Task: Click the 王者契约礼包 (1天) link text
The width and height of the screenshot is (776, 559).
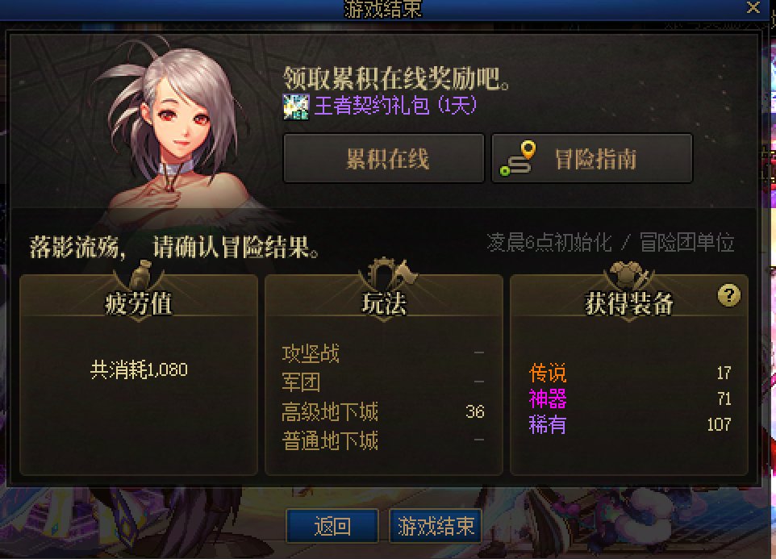Action: click(396, 106)
